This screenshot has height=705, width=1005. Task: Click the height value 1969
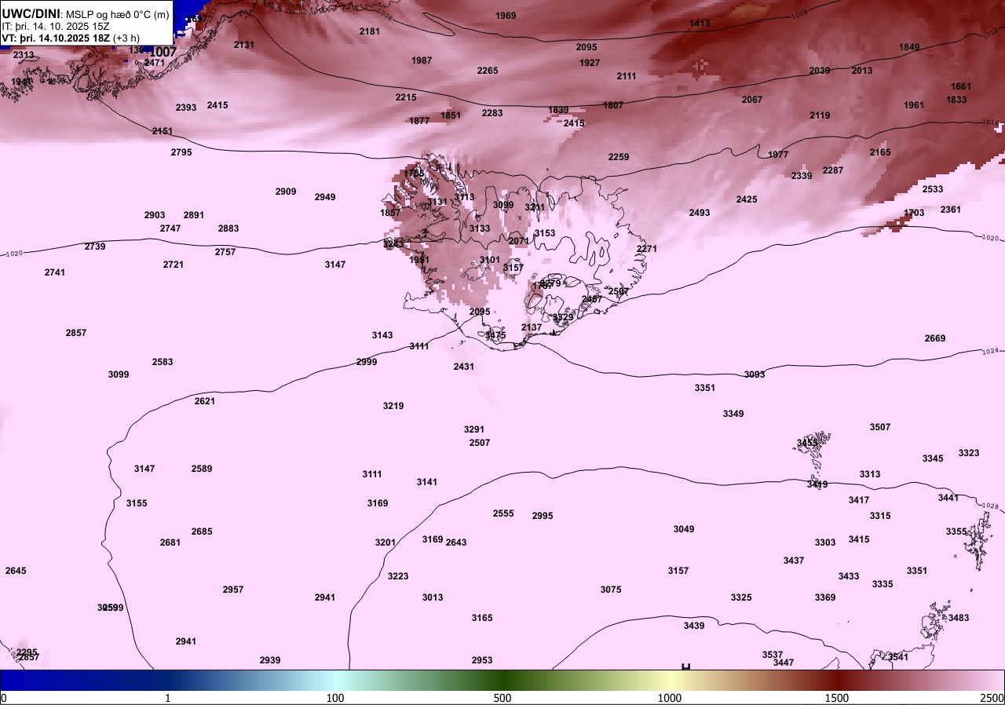pos(506,16)
